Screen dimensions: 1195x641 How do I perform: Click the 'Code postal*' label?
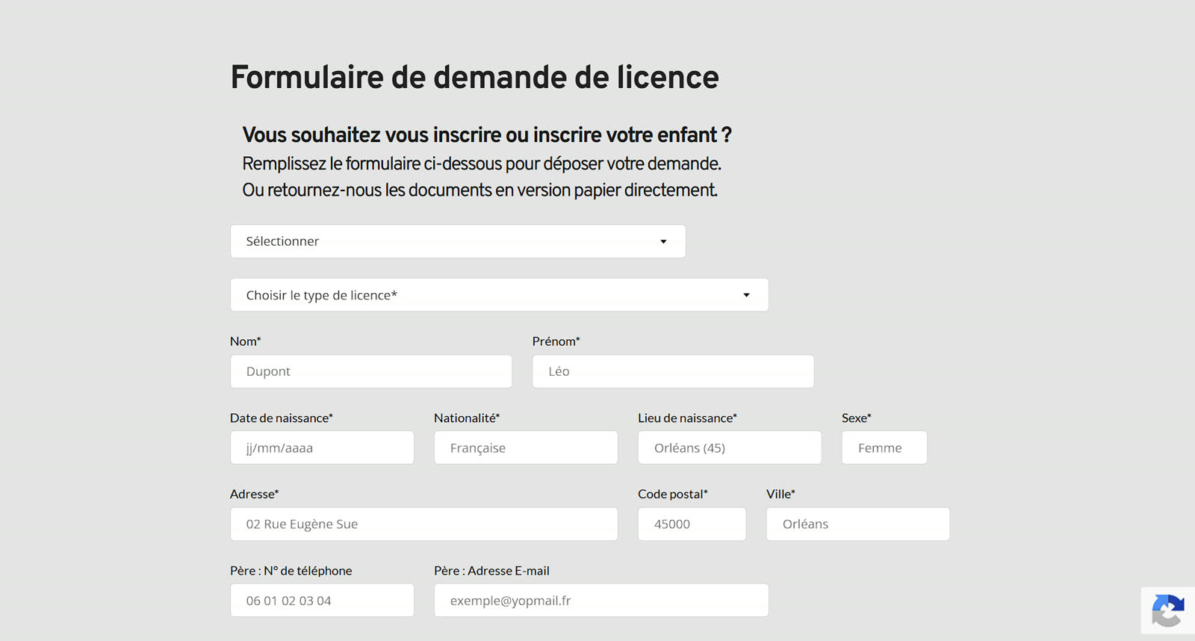pos(673,495)
